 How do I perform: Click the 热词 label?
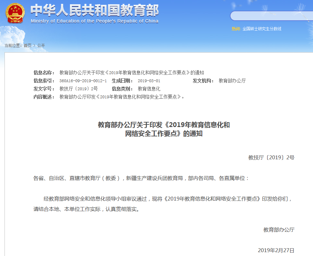(x=236, y=29)
